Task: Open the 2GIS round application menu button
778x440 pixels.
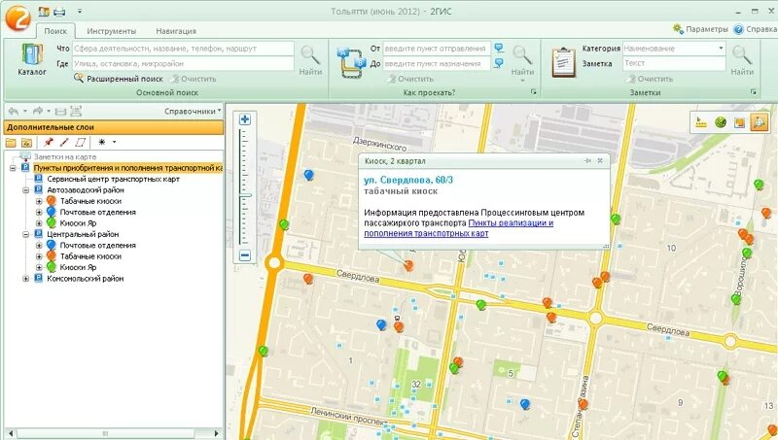Action: point(18,17)
